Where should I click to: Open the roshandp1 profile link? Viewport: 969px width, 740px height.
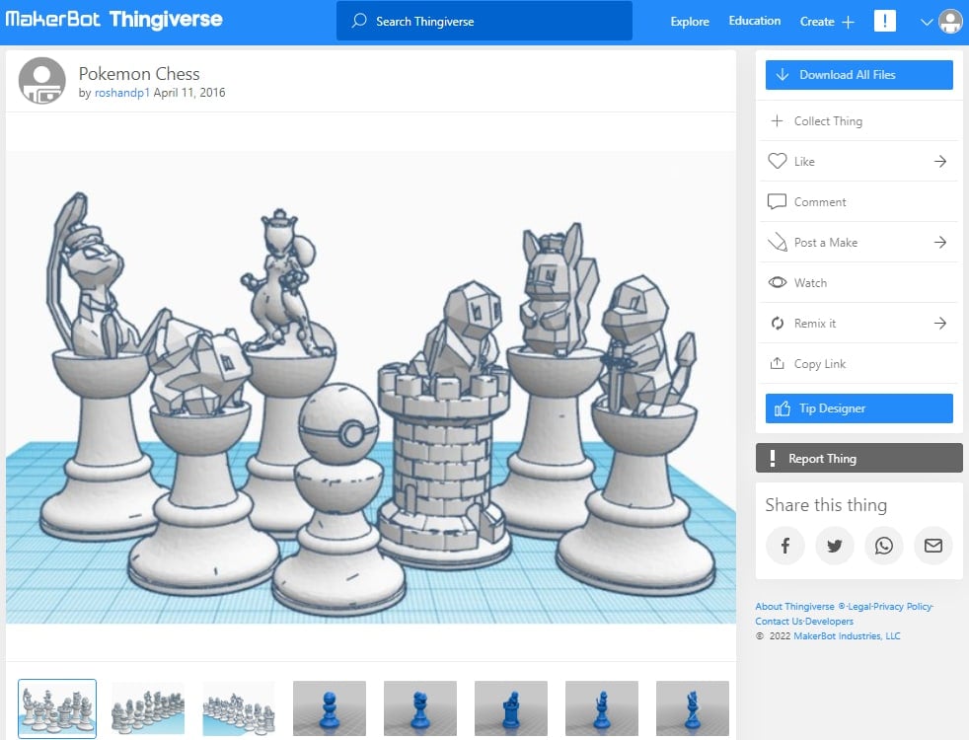click(121, 93)
